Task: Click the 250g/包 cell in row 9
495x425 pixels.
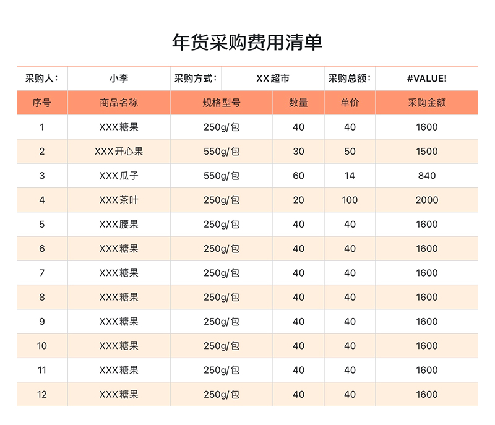Action: (222, 322)
